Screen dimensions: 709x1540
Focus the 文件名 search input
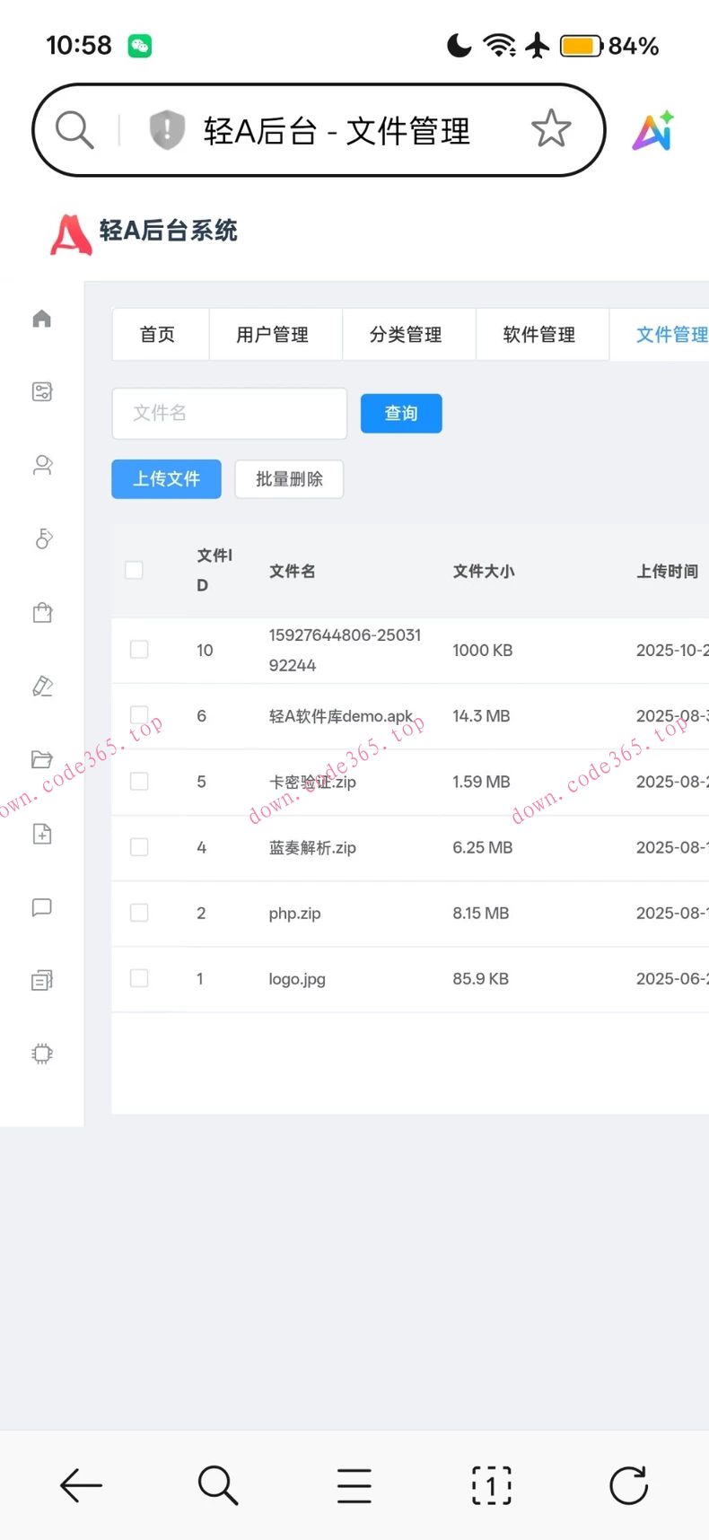click(x=230, y=414)
